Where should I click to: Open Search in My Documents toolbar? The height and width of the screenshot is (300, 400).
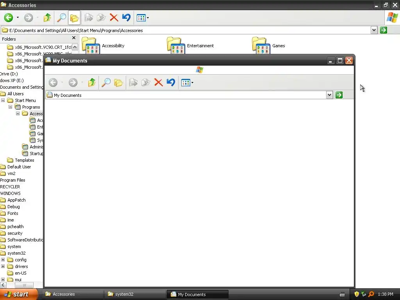(106, 82)
